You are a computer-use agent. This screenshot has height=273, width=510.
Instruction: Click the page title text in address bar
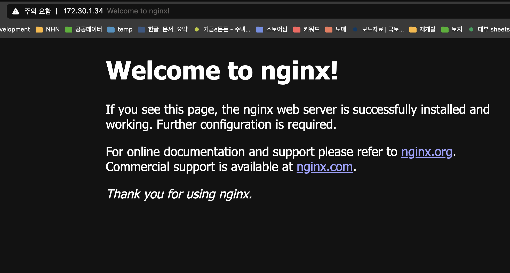click(138, 11)
